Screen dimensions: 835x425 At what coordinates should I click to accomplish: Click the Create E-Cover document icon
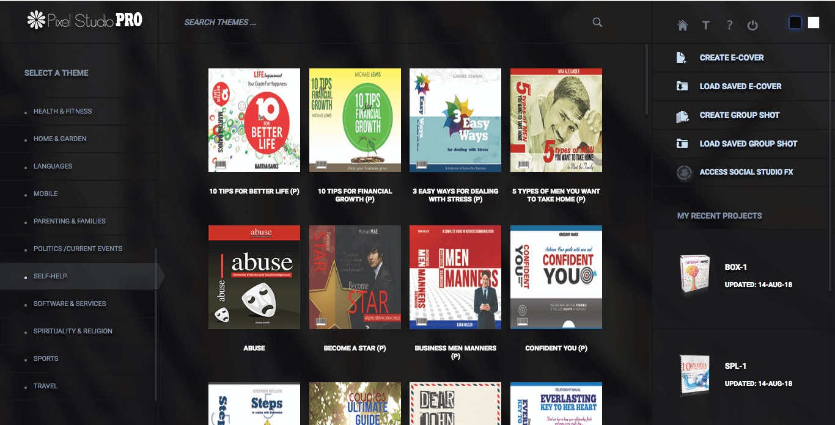pos(682,57)
